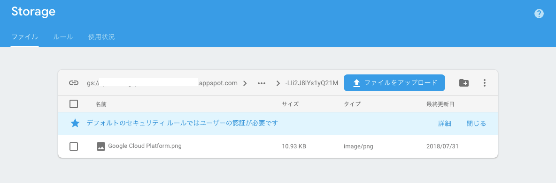The height and width of the screenshot is (183, 556).
Task: Click upload arrow icon in upload button
Action: click(x=356, y=83)
